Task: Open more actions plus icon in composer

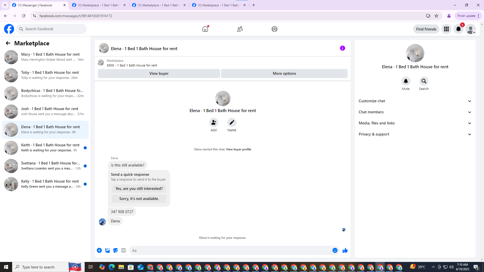Action: pyautogui.click(x=99, y=250)
